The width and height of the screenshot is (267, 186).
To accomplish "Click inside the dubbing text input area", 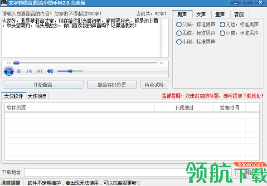I will pyautogui.click(x=81, y=38).
